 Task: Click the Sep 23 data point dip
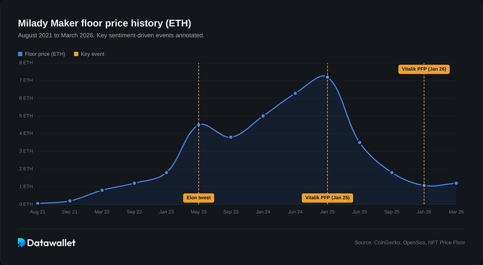pyautogui.click(x=231, y=137)
